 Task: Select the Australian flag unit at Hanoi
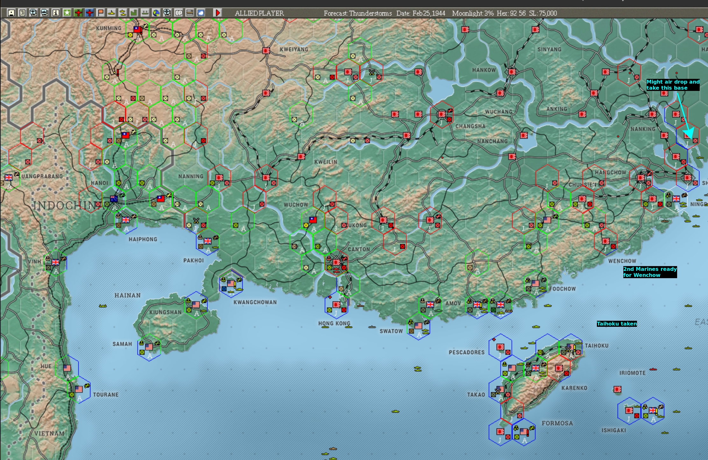coord(114,199)
